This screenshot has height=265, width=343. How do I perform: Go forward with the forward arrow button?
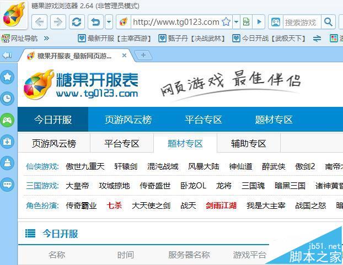coord(58,22)
